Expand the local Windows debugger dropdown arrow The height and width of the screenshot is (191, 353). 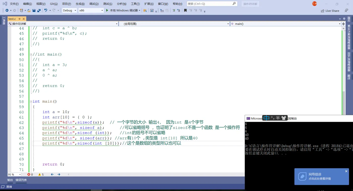140,10
